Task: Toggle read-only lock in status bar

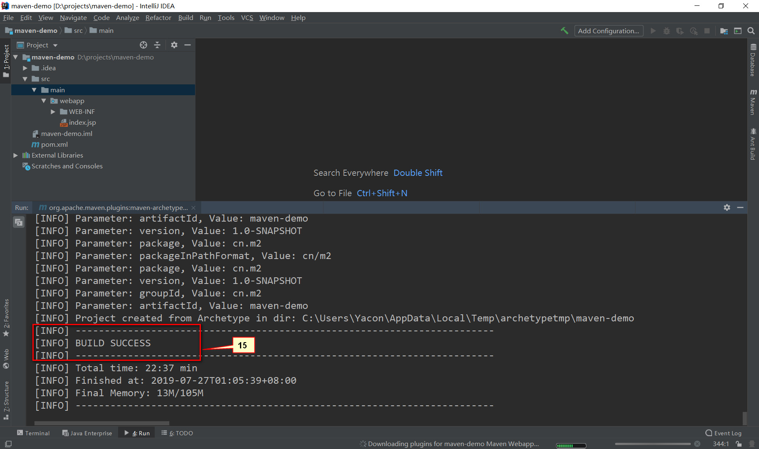Action: click(x=739, y=444)
